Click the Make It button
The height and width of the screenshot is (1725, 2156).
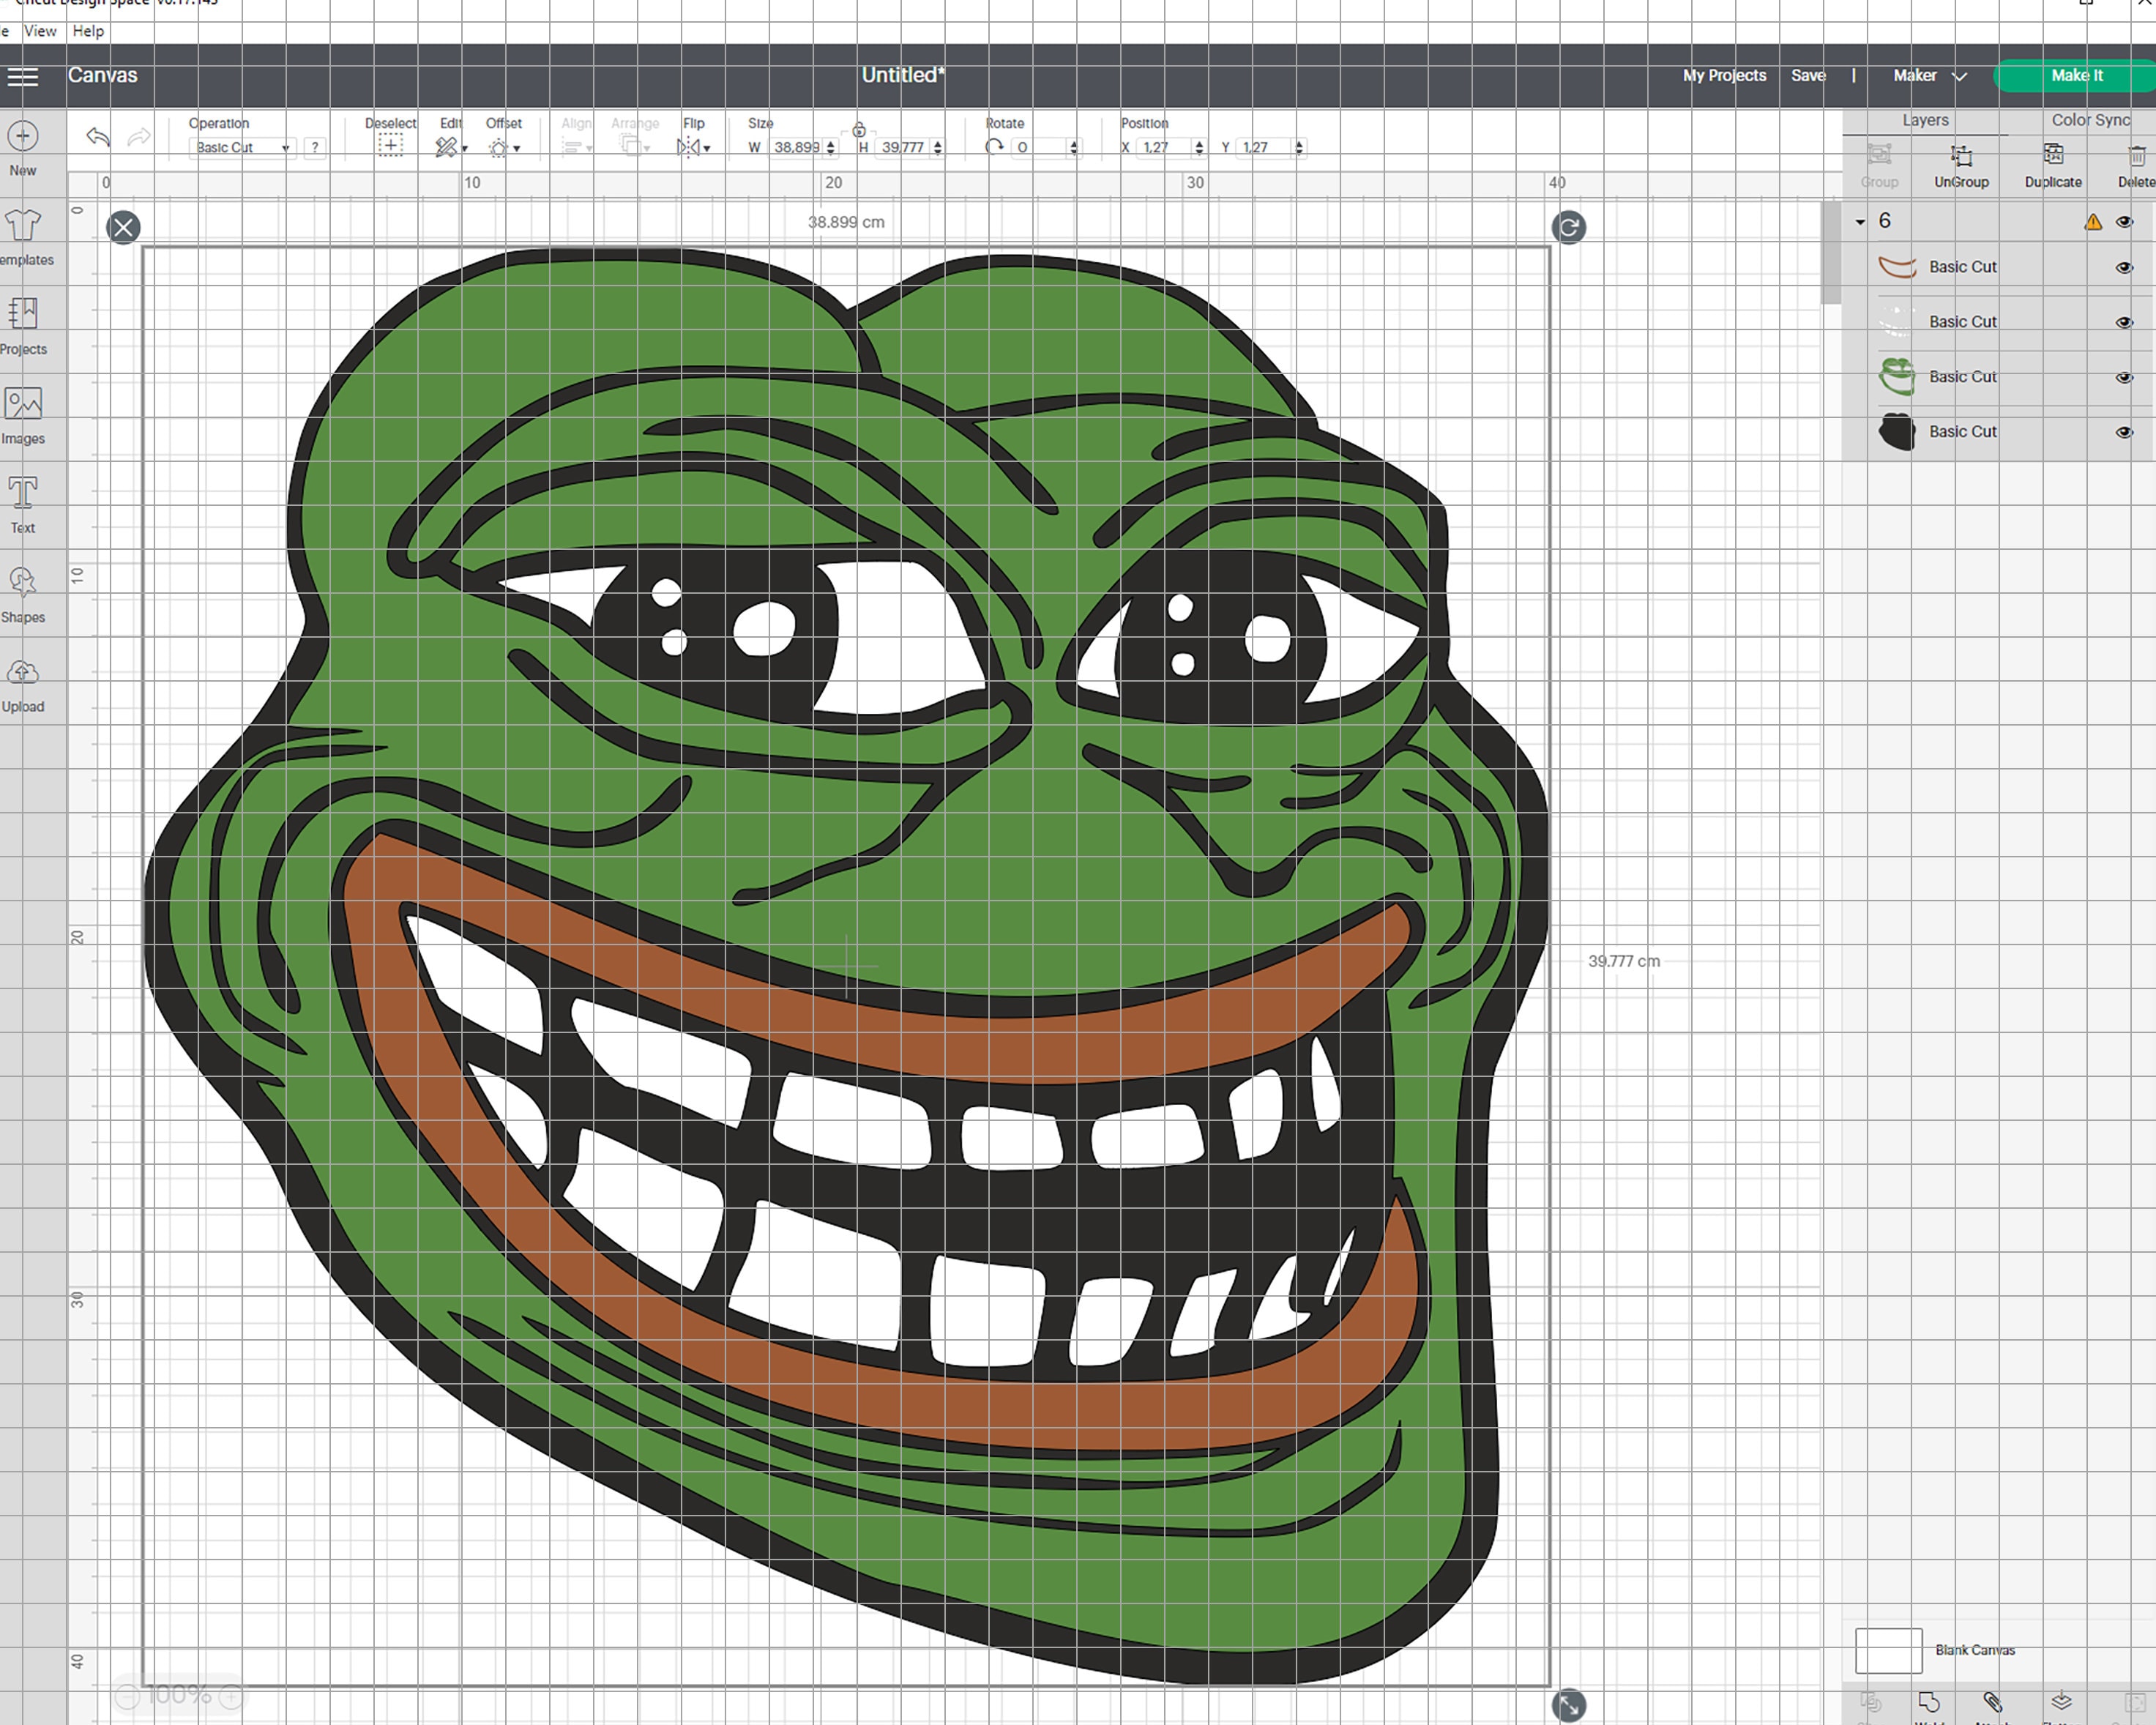[2077, 75]
